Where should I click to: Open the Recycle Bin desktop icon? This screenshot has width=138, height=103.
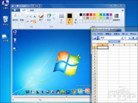6,21
